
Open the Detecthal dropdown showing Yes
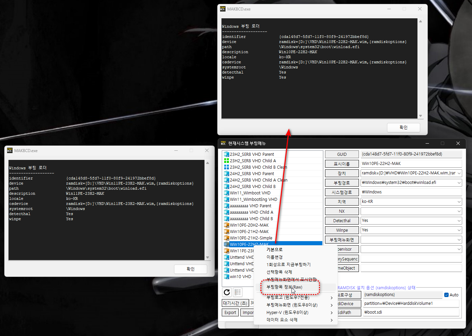(459, 220)
